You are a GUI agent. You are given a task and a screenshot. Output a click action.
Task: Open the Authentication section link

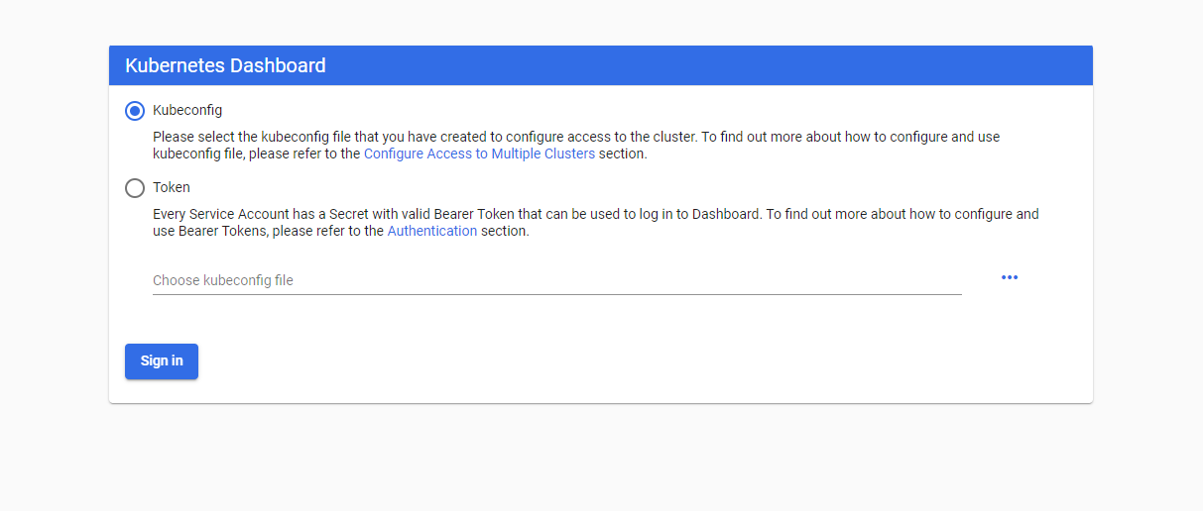pyautogui.click(x=431, y=232)
